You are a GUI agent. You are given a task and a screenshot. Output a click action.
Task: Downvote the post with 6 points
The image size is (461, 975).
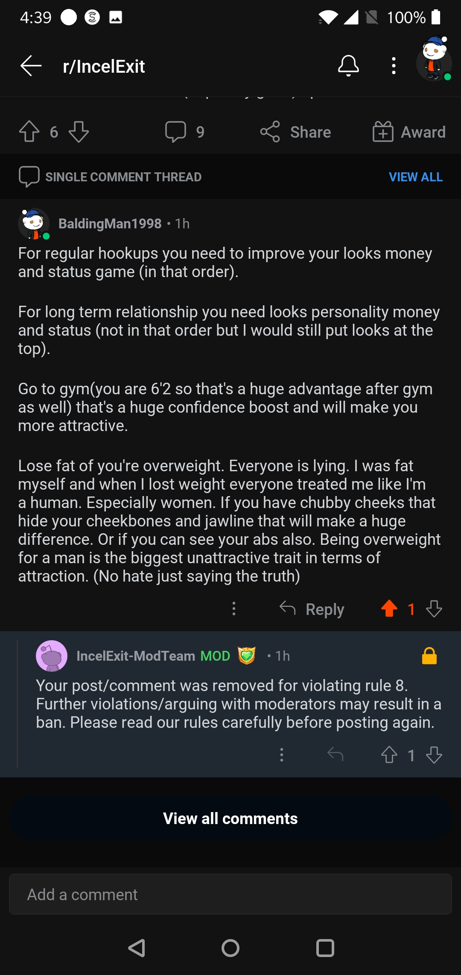(79, 132)
